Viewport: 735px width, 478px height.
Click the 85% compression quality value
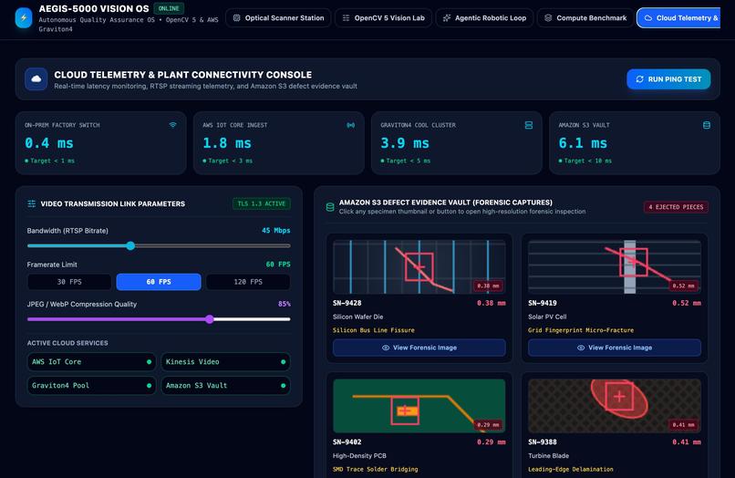[285, 304]
